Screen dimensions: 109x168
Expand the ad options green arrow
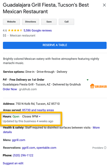pyautogui.click(x=87, y=80)
